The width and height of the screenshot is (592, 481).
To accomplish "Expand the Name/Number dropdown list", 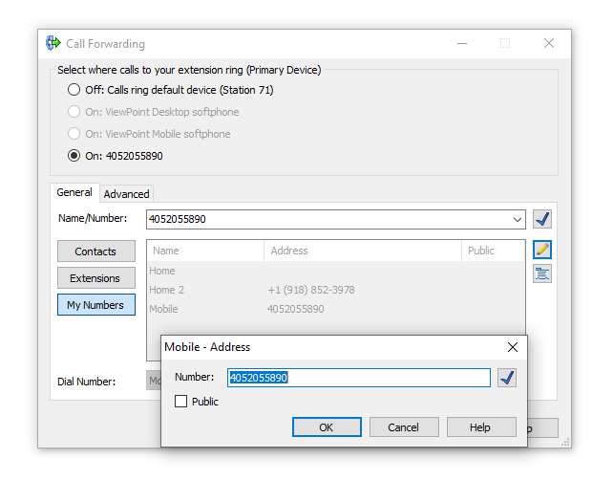I will pos(518,219).
